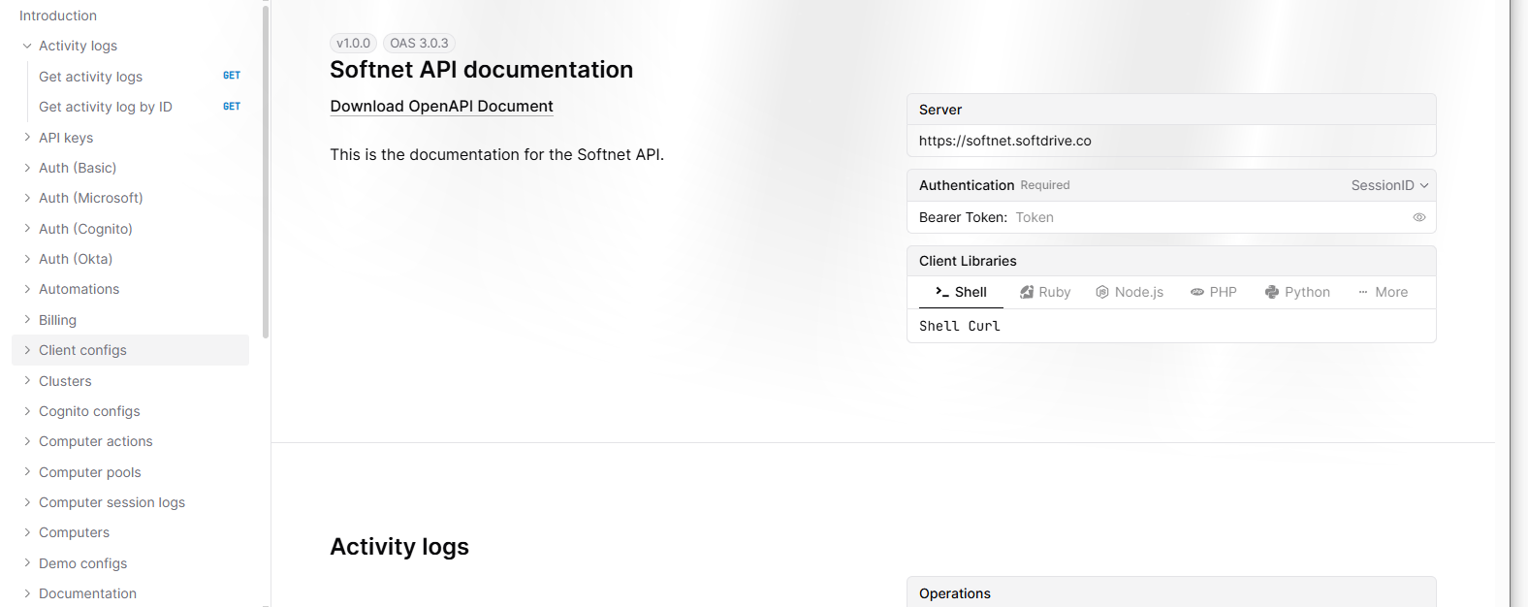Expand the Computer actions section chevron
The height and width of the screenshot is (607, 1528).
tap(27, 441)
